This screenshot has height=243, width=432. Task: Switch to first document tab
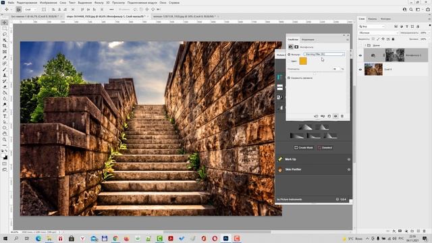pos(35,16)
